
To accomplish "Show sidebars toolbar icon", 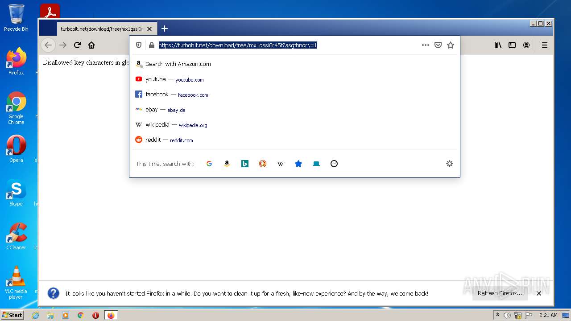I will tap(512, 45).
